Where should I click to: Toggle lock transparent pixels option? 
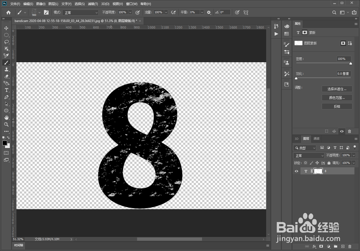pyautogui.click(x=306, y=163)
